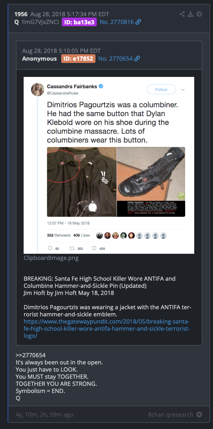Open post with the circled arrow icon
Screen dimensions: 213x429
pyautogui.click(x=199, y=14)
